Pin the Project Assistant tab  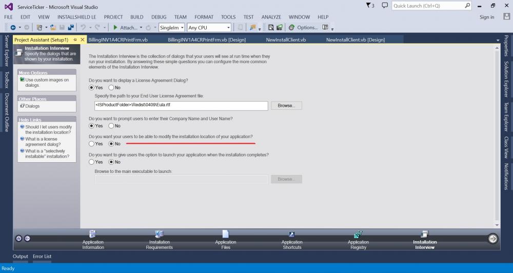[x=75, y=40]
